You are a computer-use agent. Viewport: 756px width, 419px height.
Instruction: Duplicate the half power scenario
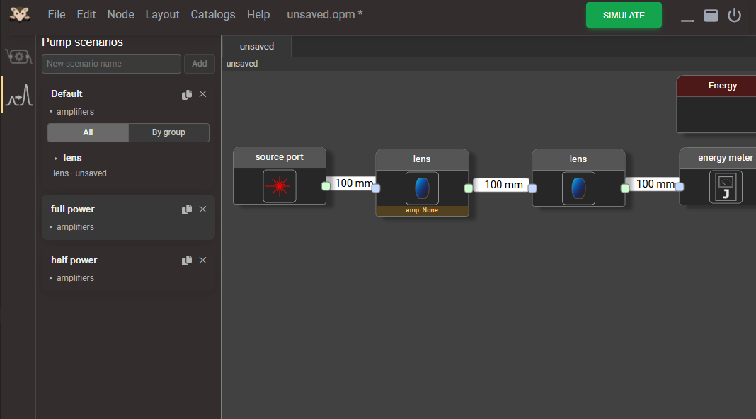(x=187, y=261)
